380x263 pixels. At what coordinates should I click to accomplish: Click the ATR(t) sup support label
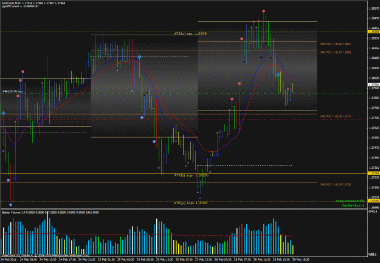pos(190,175)
